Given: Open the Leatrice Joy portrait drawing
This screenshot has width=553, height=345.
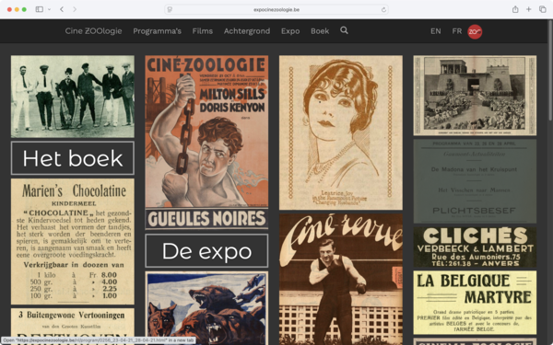Looking at the screenshot, I should pos(341,132).
